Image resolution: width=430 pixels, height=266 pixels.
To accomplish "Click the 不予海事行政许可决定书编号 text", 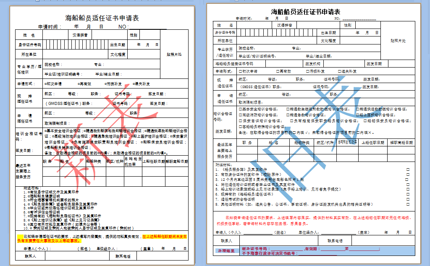I will 270,253.
